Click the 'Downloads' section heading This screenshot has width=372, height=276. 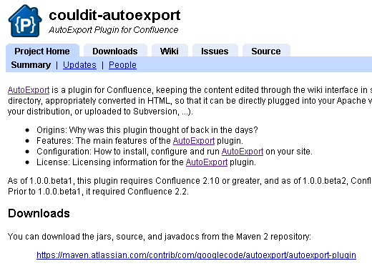tap(39, 213)
